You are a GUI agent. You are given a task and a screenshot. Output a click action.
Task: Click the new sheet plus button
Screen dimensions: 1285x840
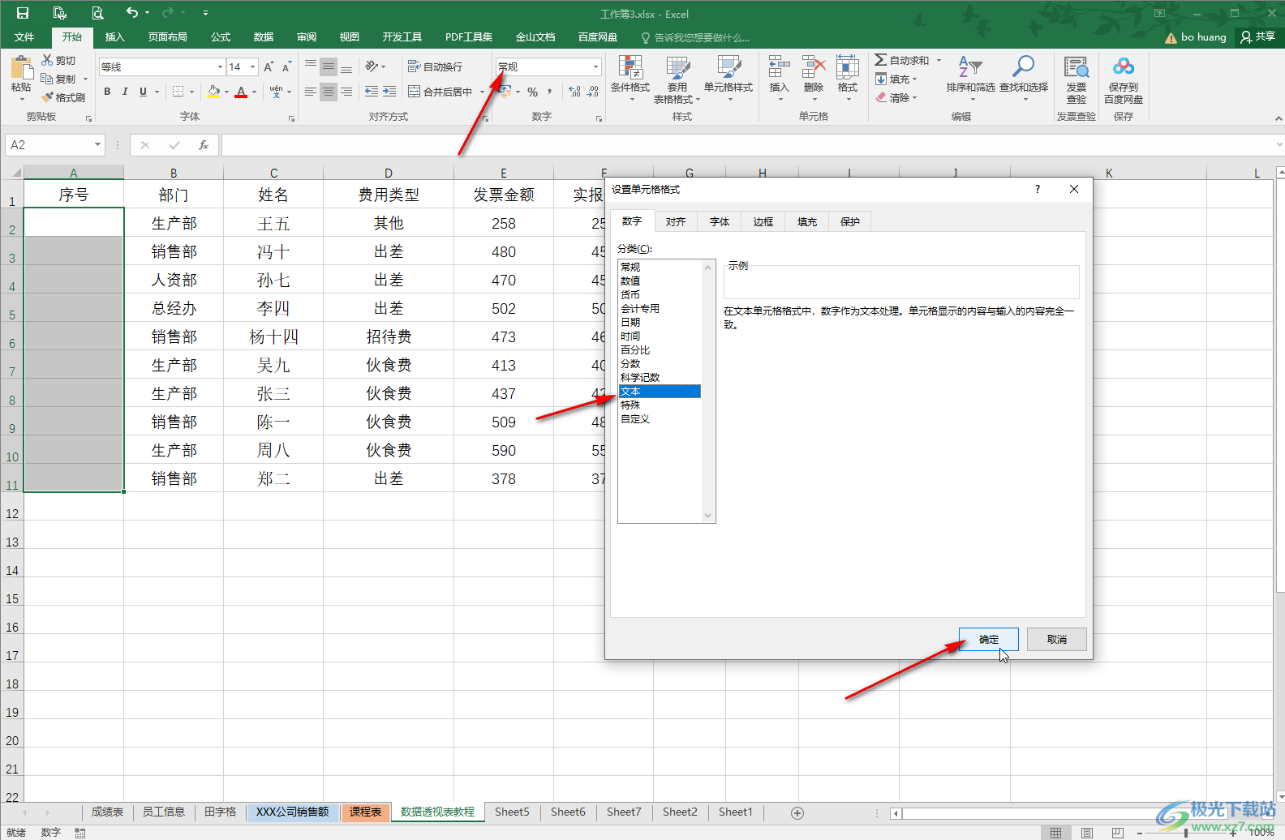coord(797,812)
